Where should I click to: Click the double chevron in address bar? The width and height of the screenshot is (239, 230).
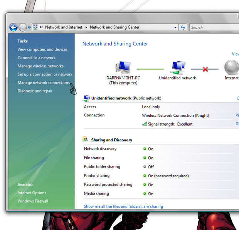point(41,27)
